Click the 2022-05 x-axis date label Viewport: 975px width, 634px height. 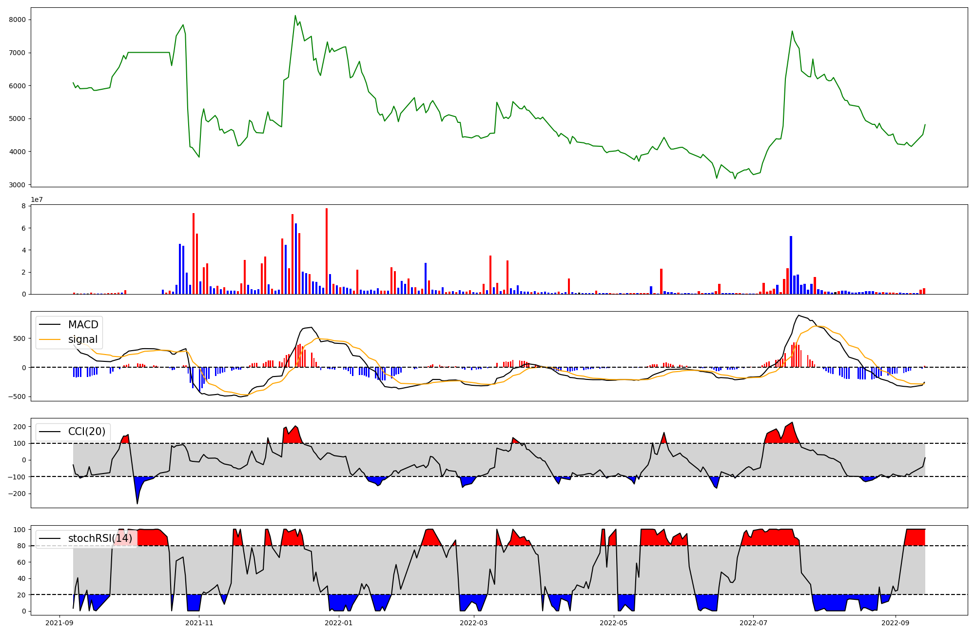pyautogui.click(x=613, y=623)
